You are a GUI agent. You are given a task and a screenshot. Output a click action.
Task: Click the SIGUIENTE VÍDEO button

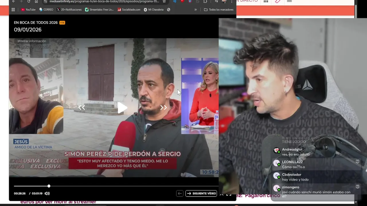tap(201, 193)
